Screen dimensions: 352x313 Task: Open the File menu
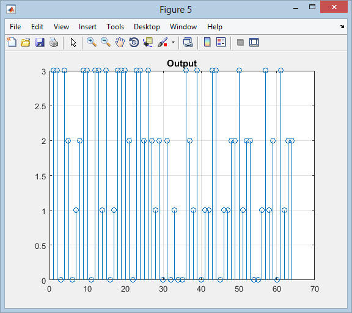click(15, 27)
